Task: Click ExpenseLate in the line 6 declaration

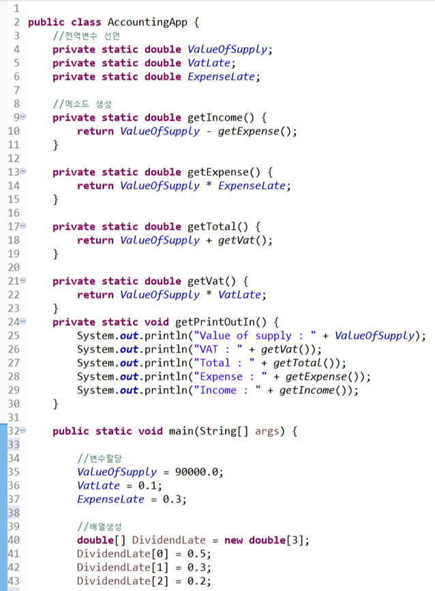Action: coord(222,76)
